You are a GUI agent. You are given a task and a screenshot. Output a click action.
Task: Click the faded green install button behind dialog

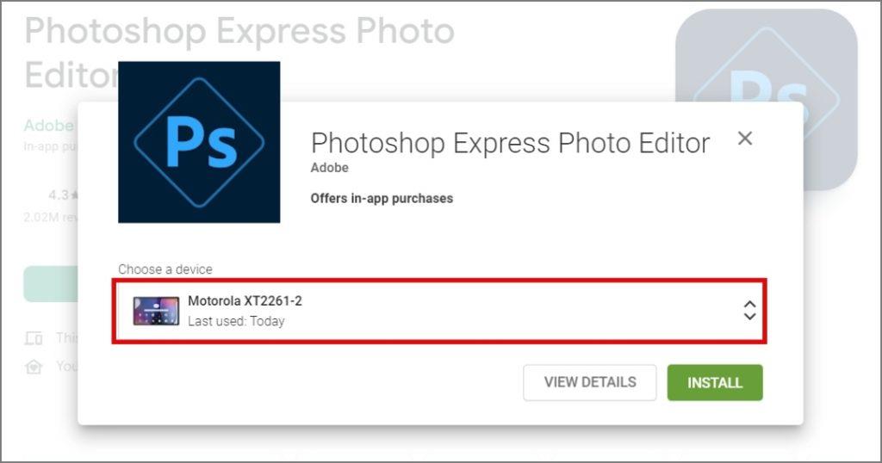tap(50, 284)
